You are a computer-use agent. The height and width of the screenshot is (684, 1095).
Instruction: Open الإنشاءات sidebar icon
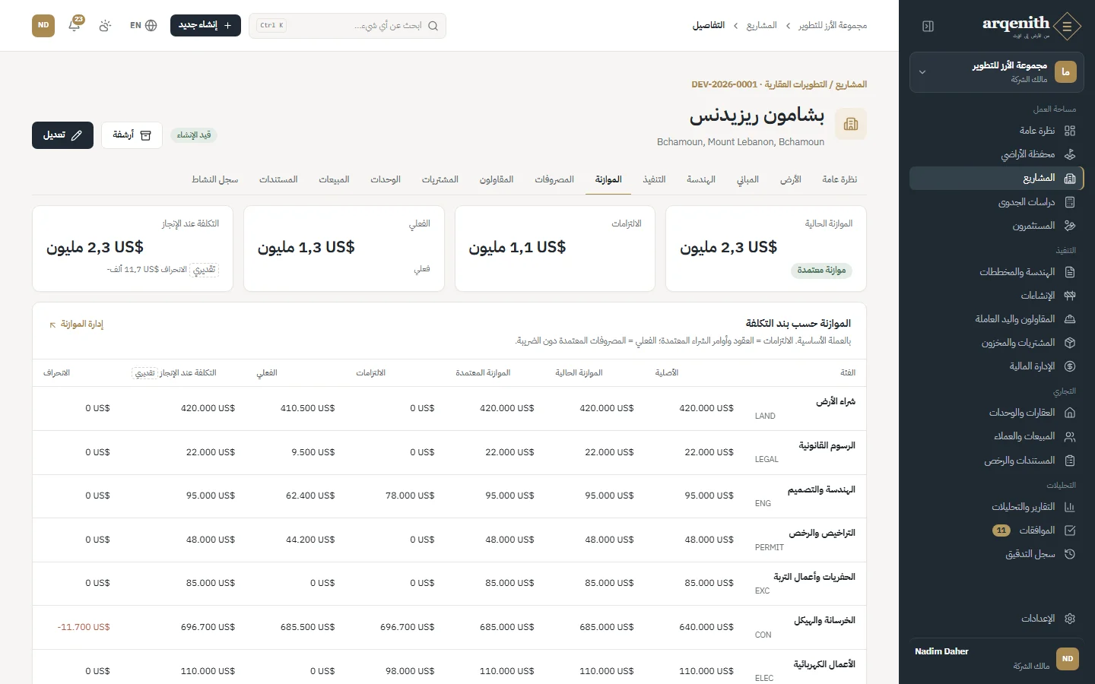1070,296
